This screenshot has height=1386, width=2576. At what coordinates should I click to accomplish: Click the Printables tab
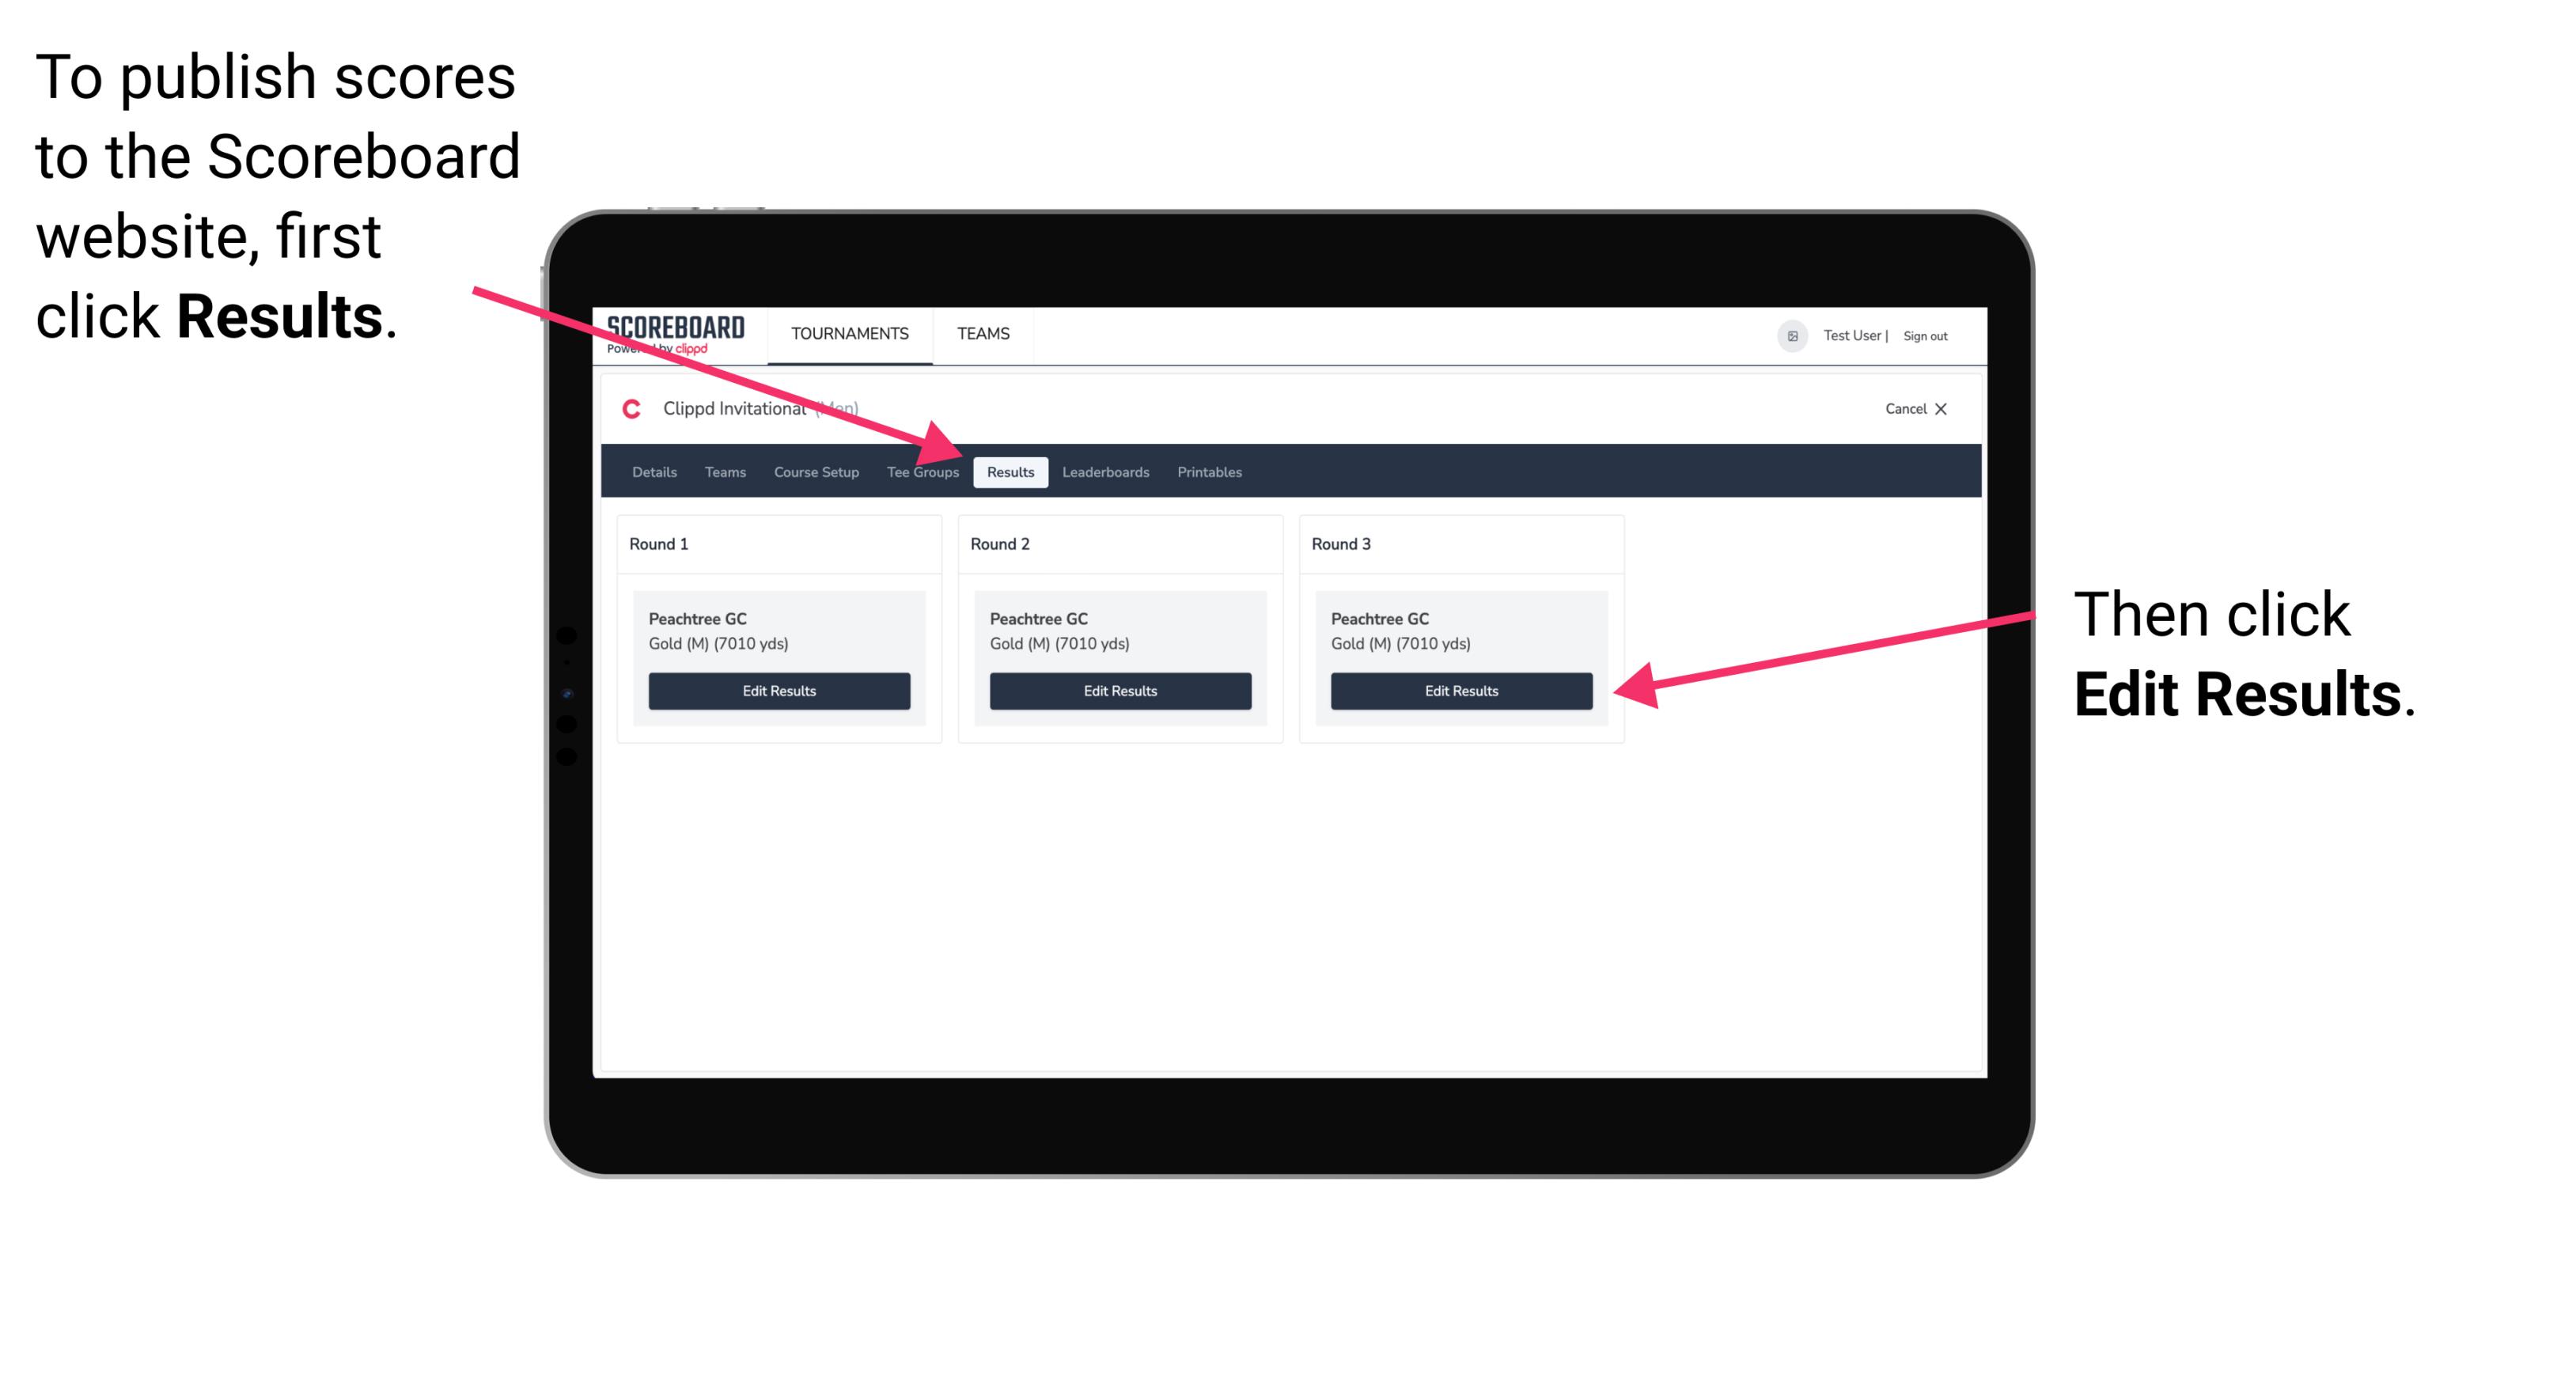coord(1209,471)
